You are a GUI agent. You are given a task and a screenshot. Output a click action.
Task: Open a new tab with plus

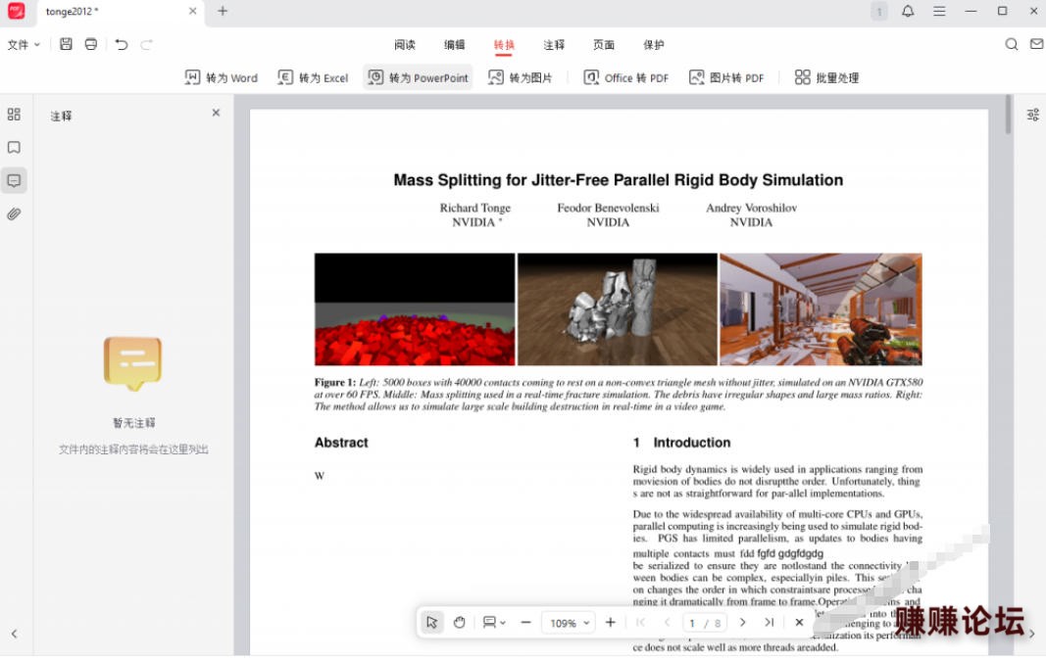click(x=223, y=11)
